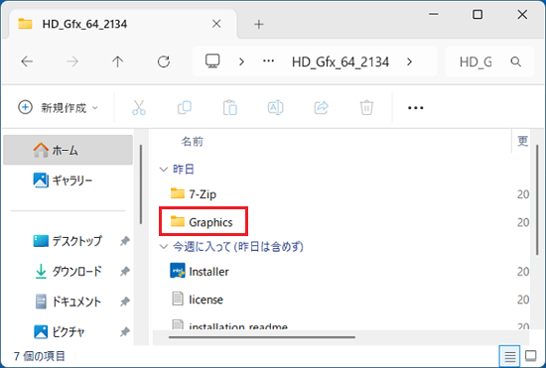Collapse the 昨日 group
This screenshot has height=368, width=546.
164,170
